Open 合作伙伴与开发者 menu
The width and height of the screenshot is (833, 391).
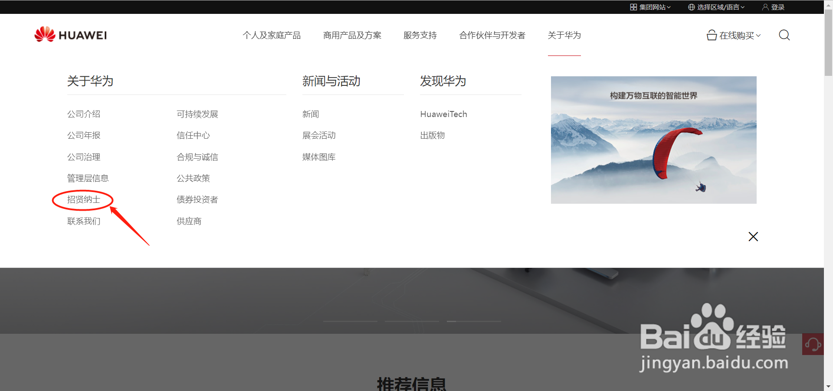coord(492,35)
